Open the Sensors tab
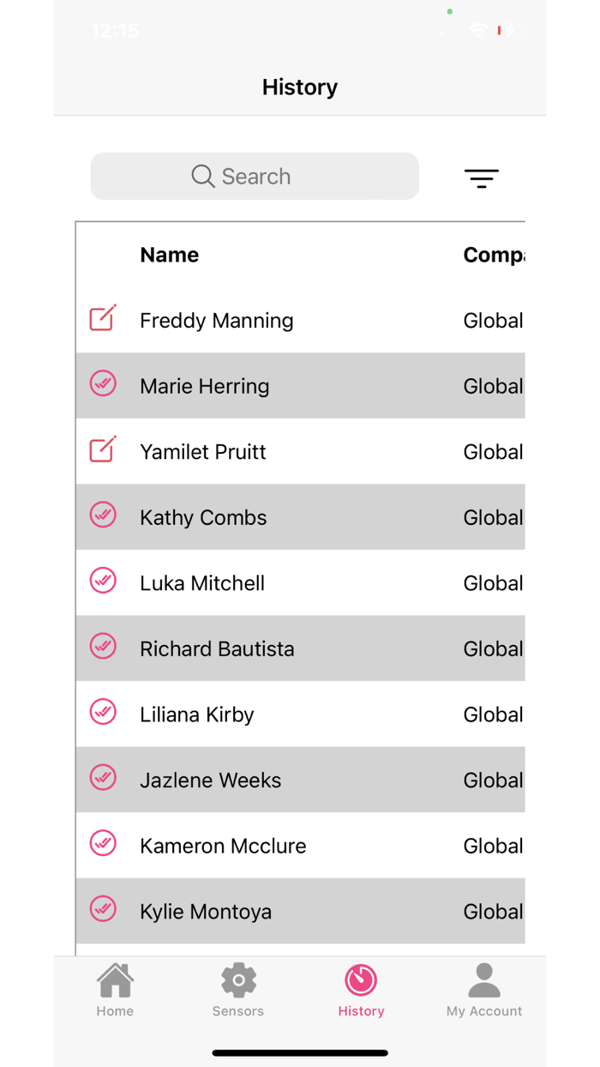Screen dimensions: 600x1067 tap(238, 990)
